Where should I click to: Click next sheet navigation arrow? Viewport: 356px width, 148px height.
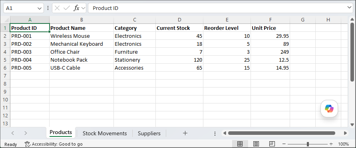(x=26, y=133)
